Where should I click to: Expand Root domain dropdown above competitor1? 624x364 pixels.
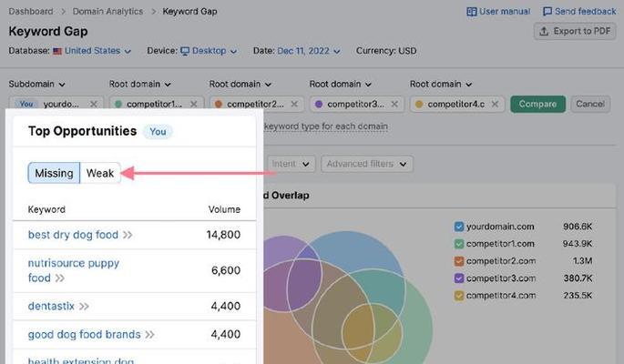coord(139,85)
